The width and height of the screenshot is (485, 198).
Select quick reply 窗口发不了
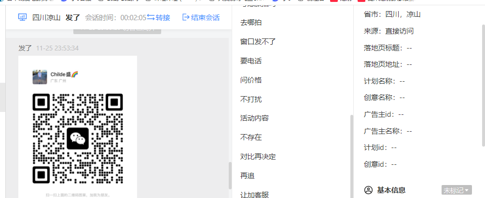point(258,42)
